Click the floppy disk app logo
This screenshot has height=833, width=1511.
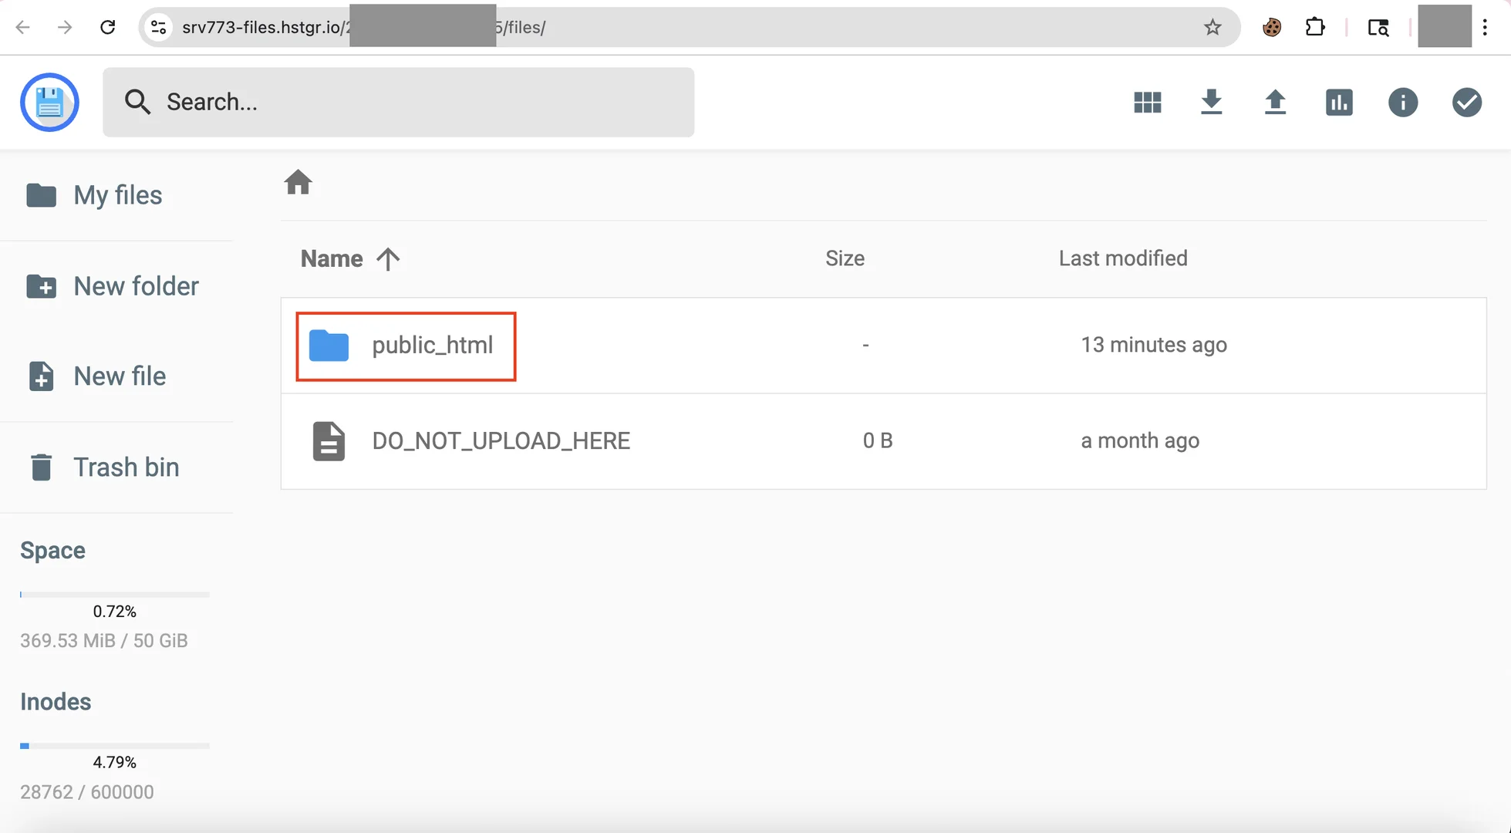(49, 102)
